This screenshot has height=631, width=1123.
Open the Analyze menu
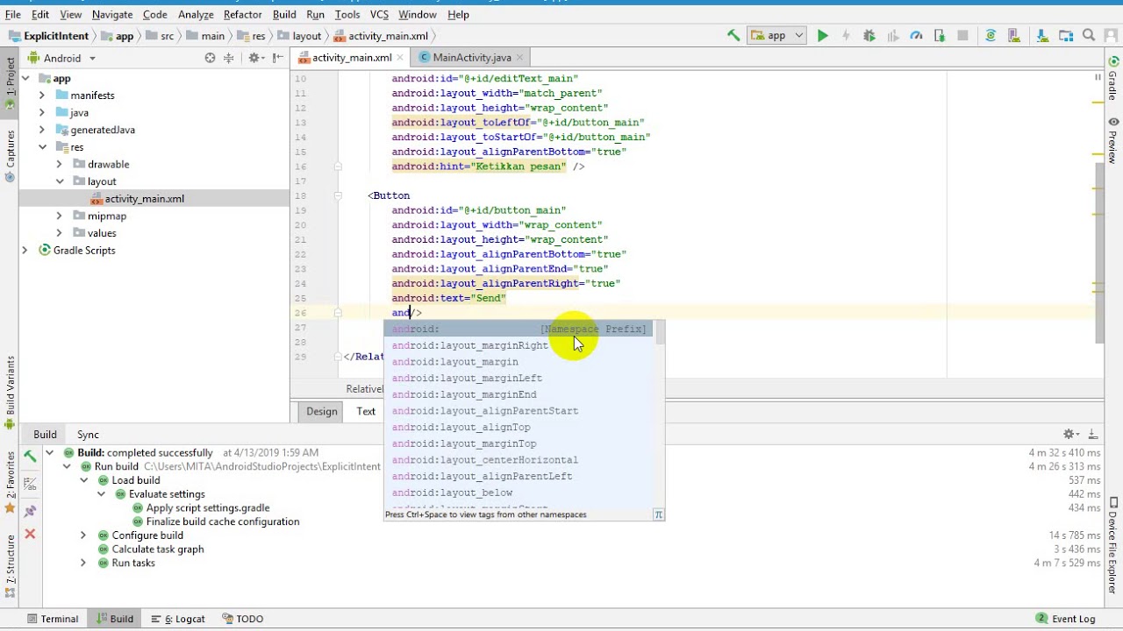[x=197, y=14]
